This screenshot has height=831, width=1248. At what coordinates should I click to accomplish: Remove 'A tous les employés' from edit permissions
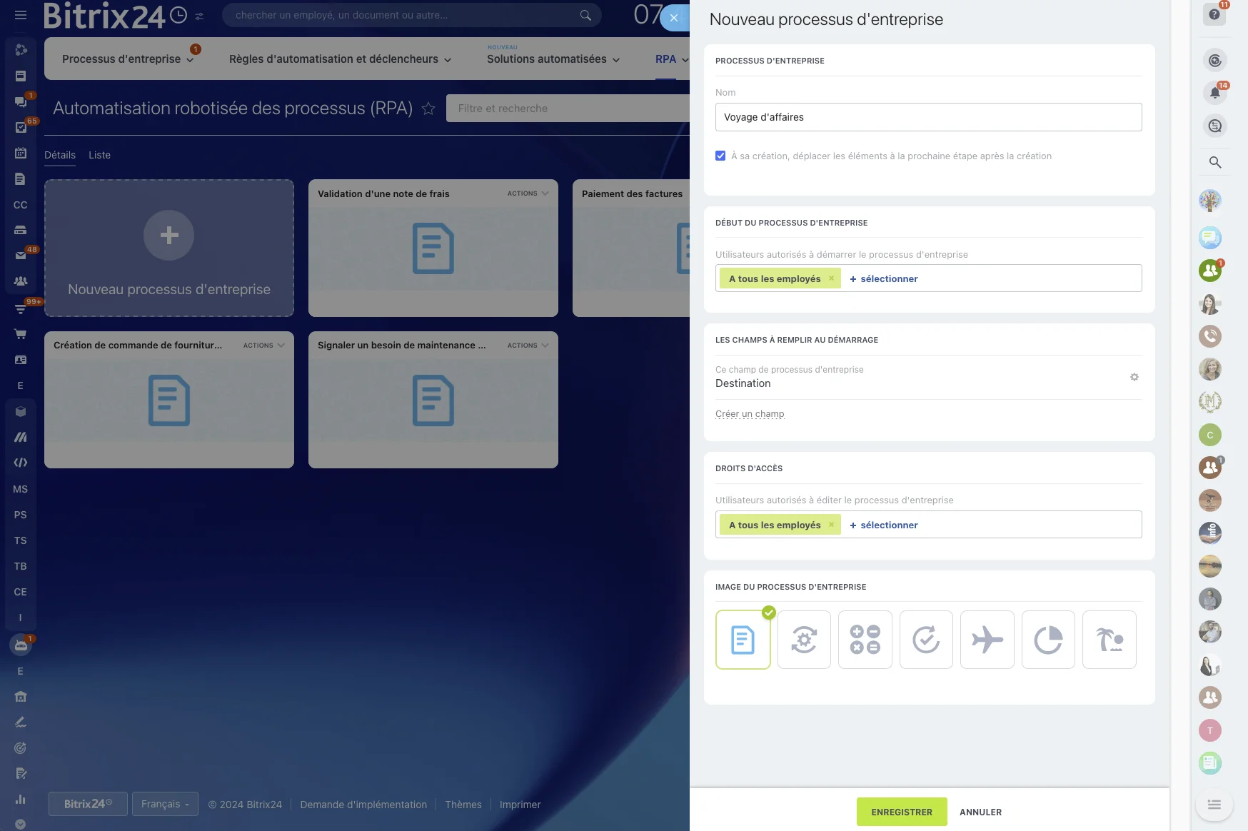[831, 525]
